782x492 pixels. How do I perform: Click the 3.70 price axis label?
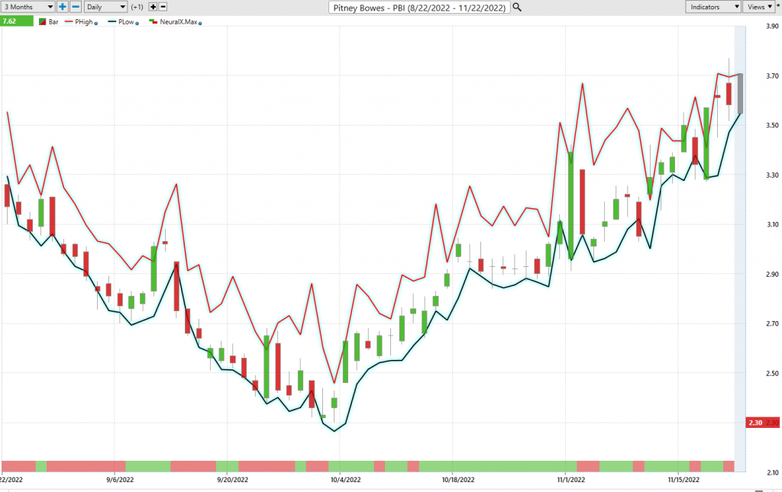pyautogui.click(x=772, y=76)
